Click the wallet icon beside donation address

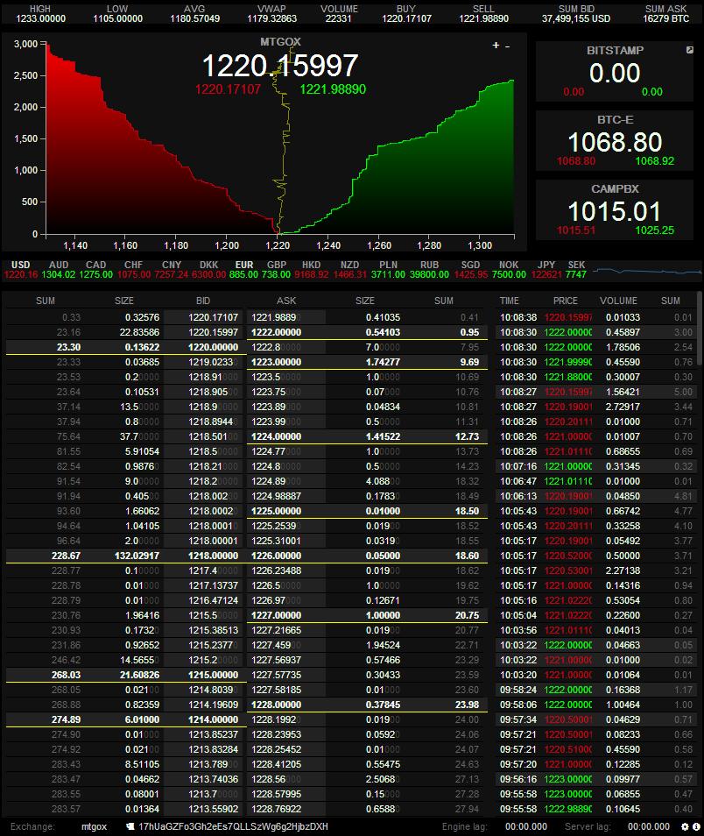[130, 826]
